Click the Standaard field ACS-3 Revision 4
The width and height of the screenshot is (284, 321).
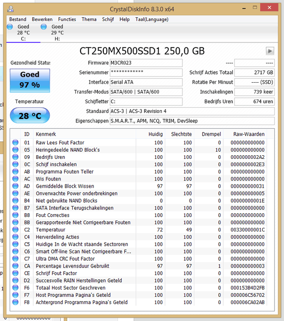192,111
